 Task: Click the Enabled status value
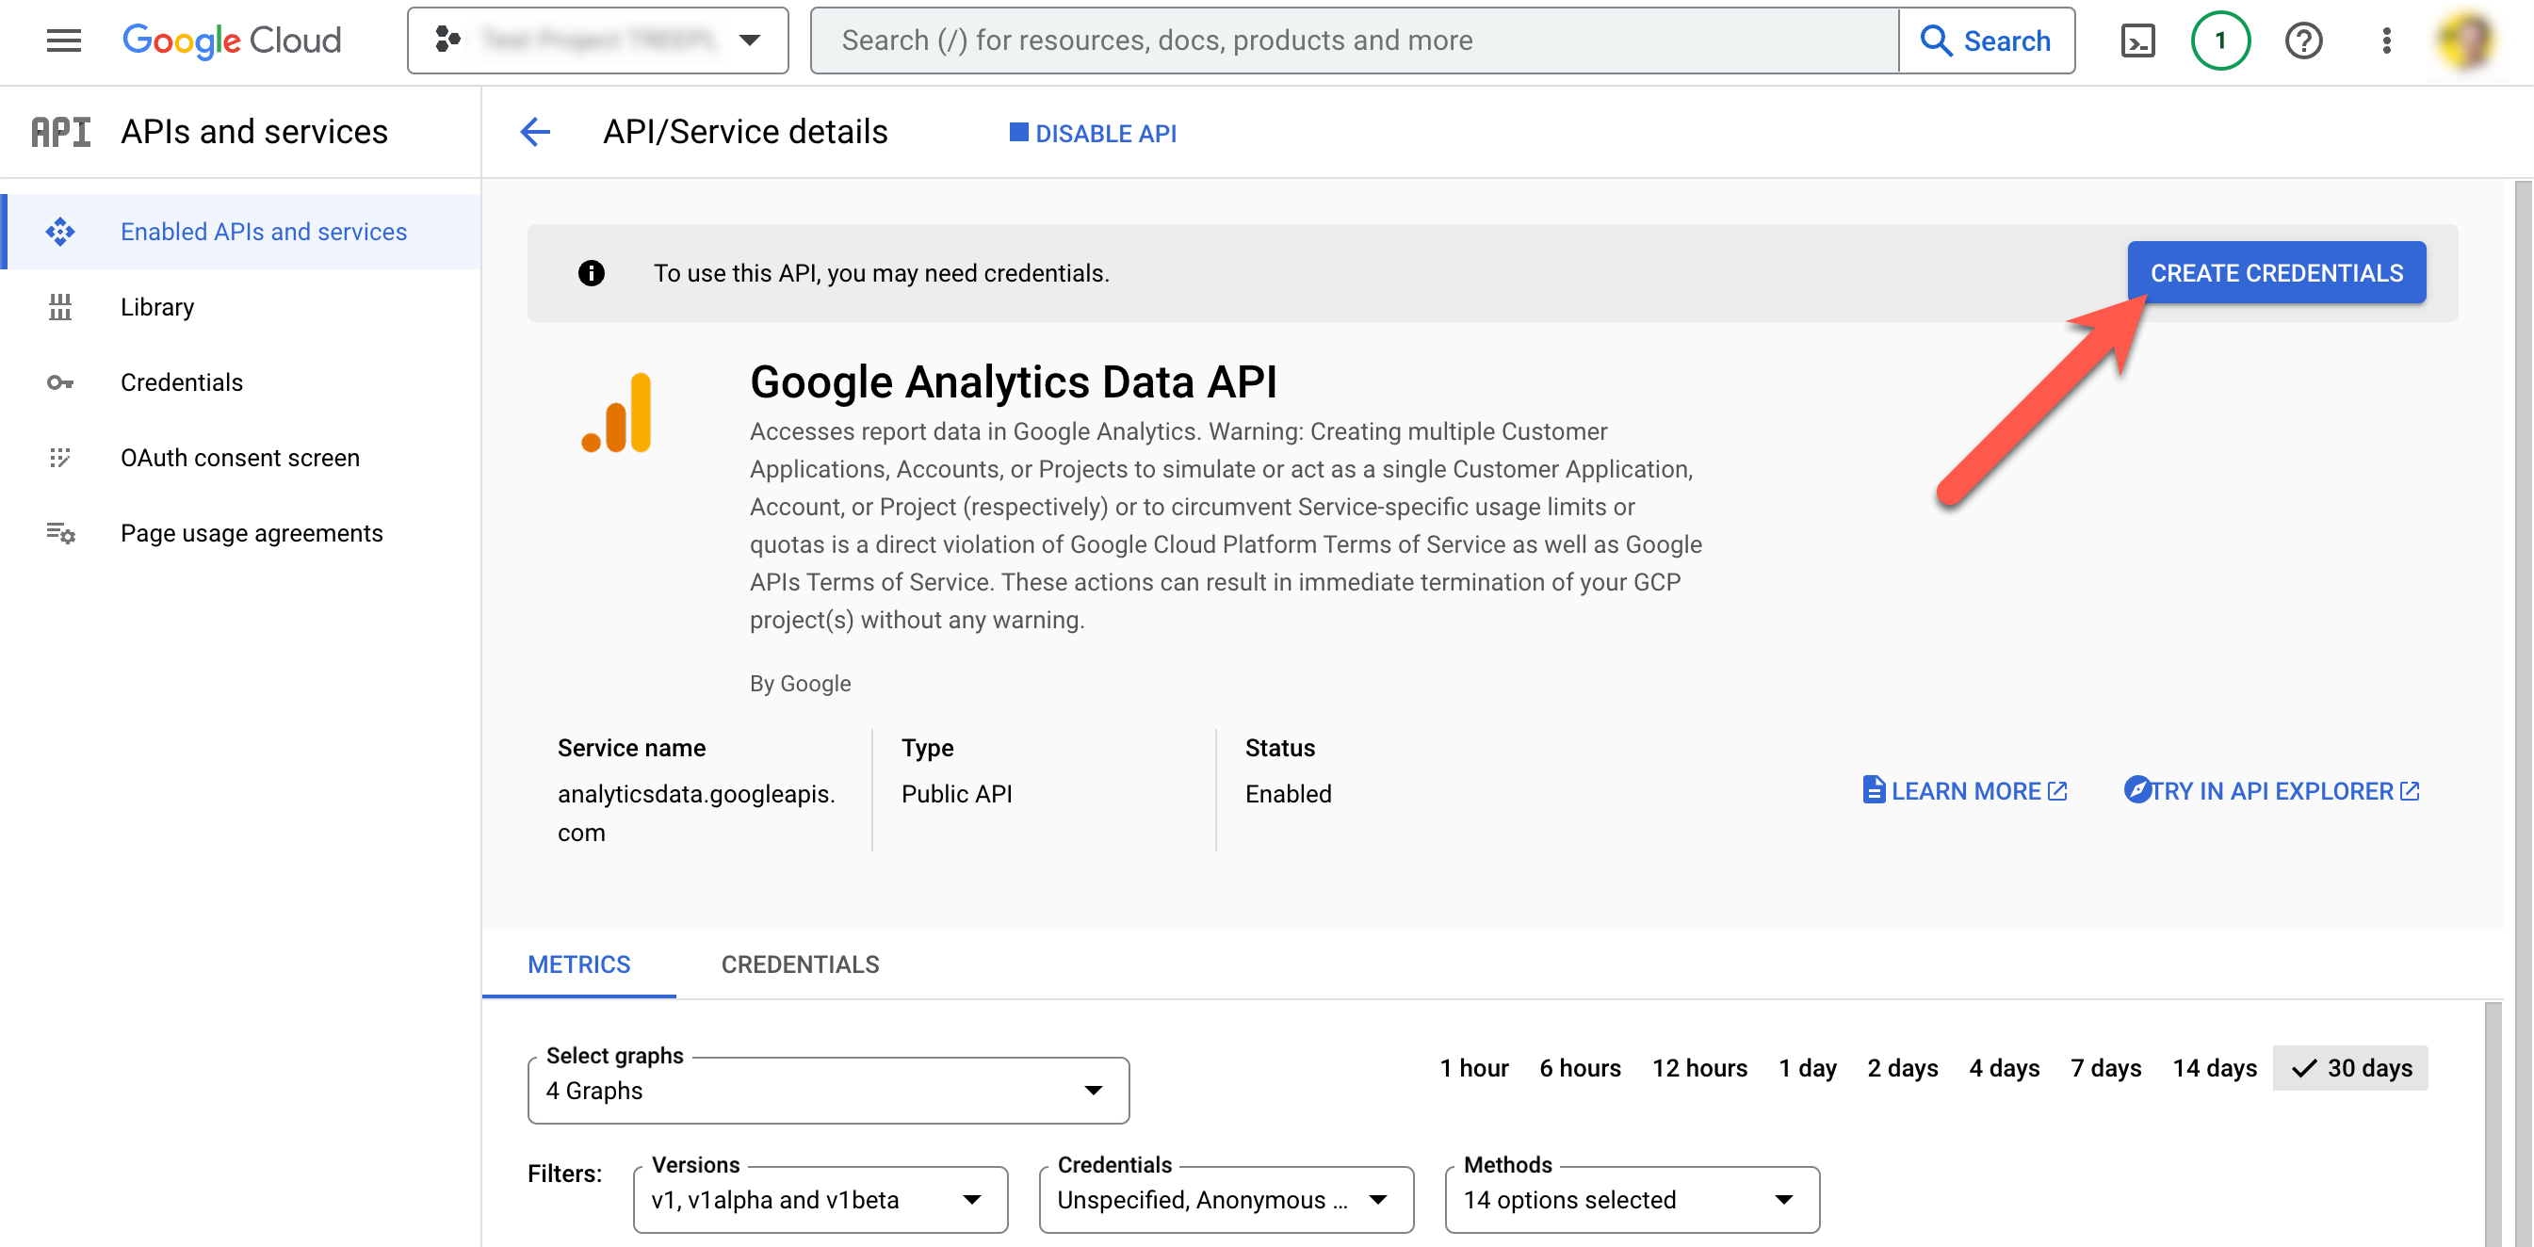(x=1288, y=794)
